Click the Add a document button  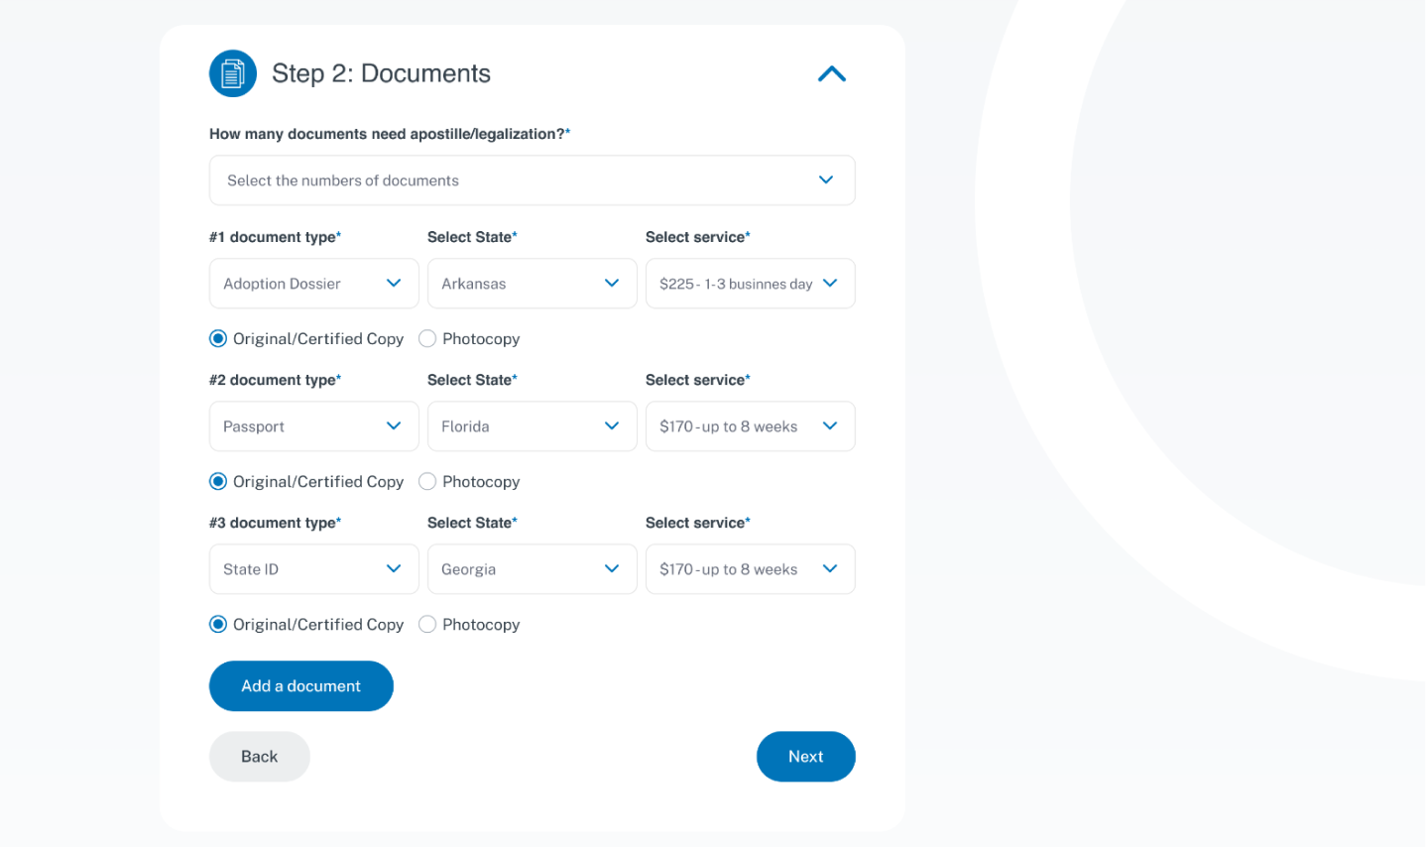tap(300, 686)
